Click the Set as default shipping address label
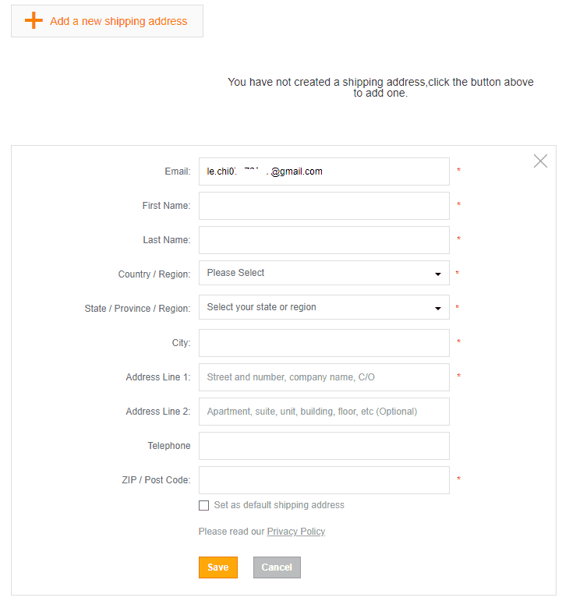This screenshot has height=601, width=569. (279, 505)
